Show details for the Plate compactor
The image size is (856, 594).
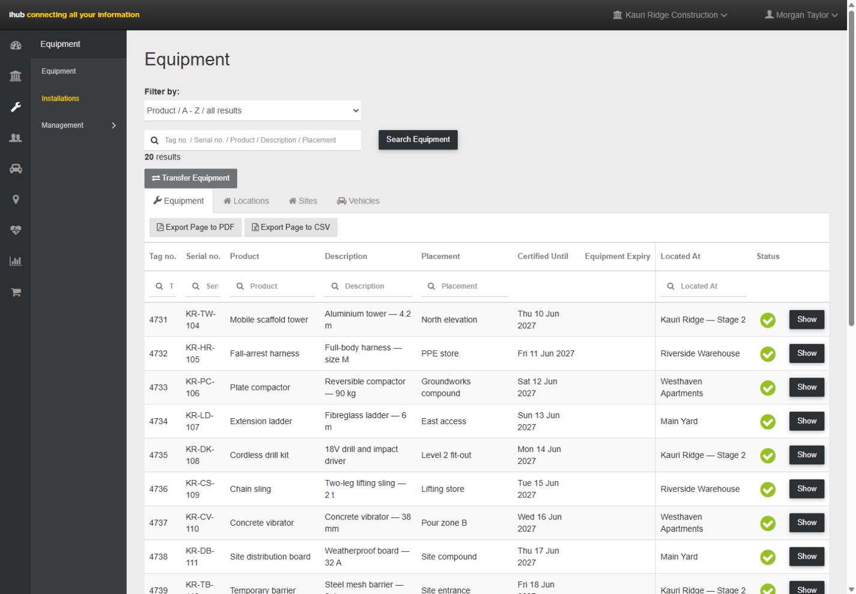pyautogui.click(x=807, y=388)
